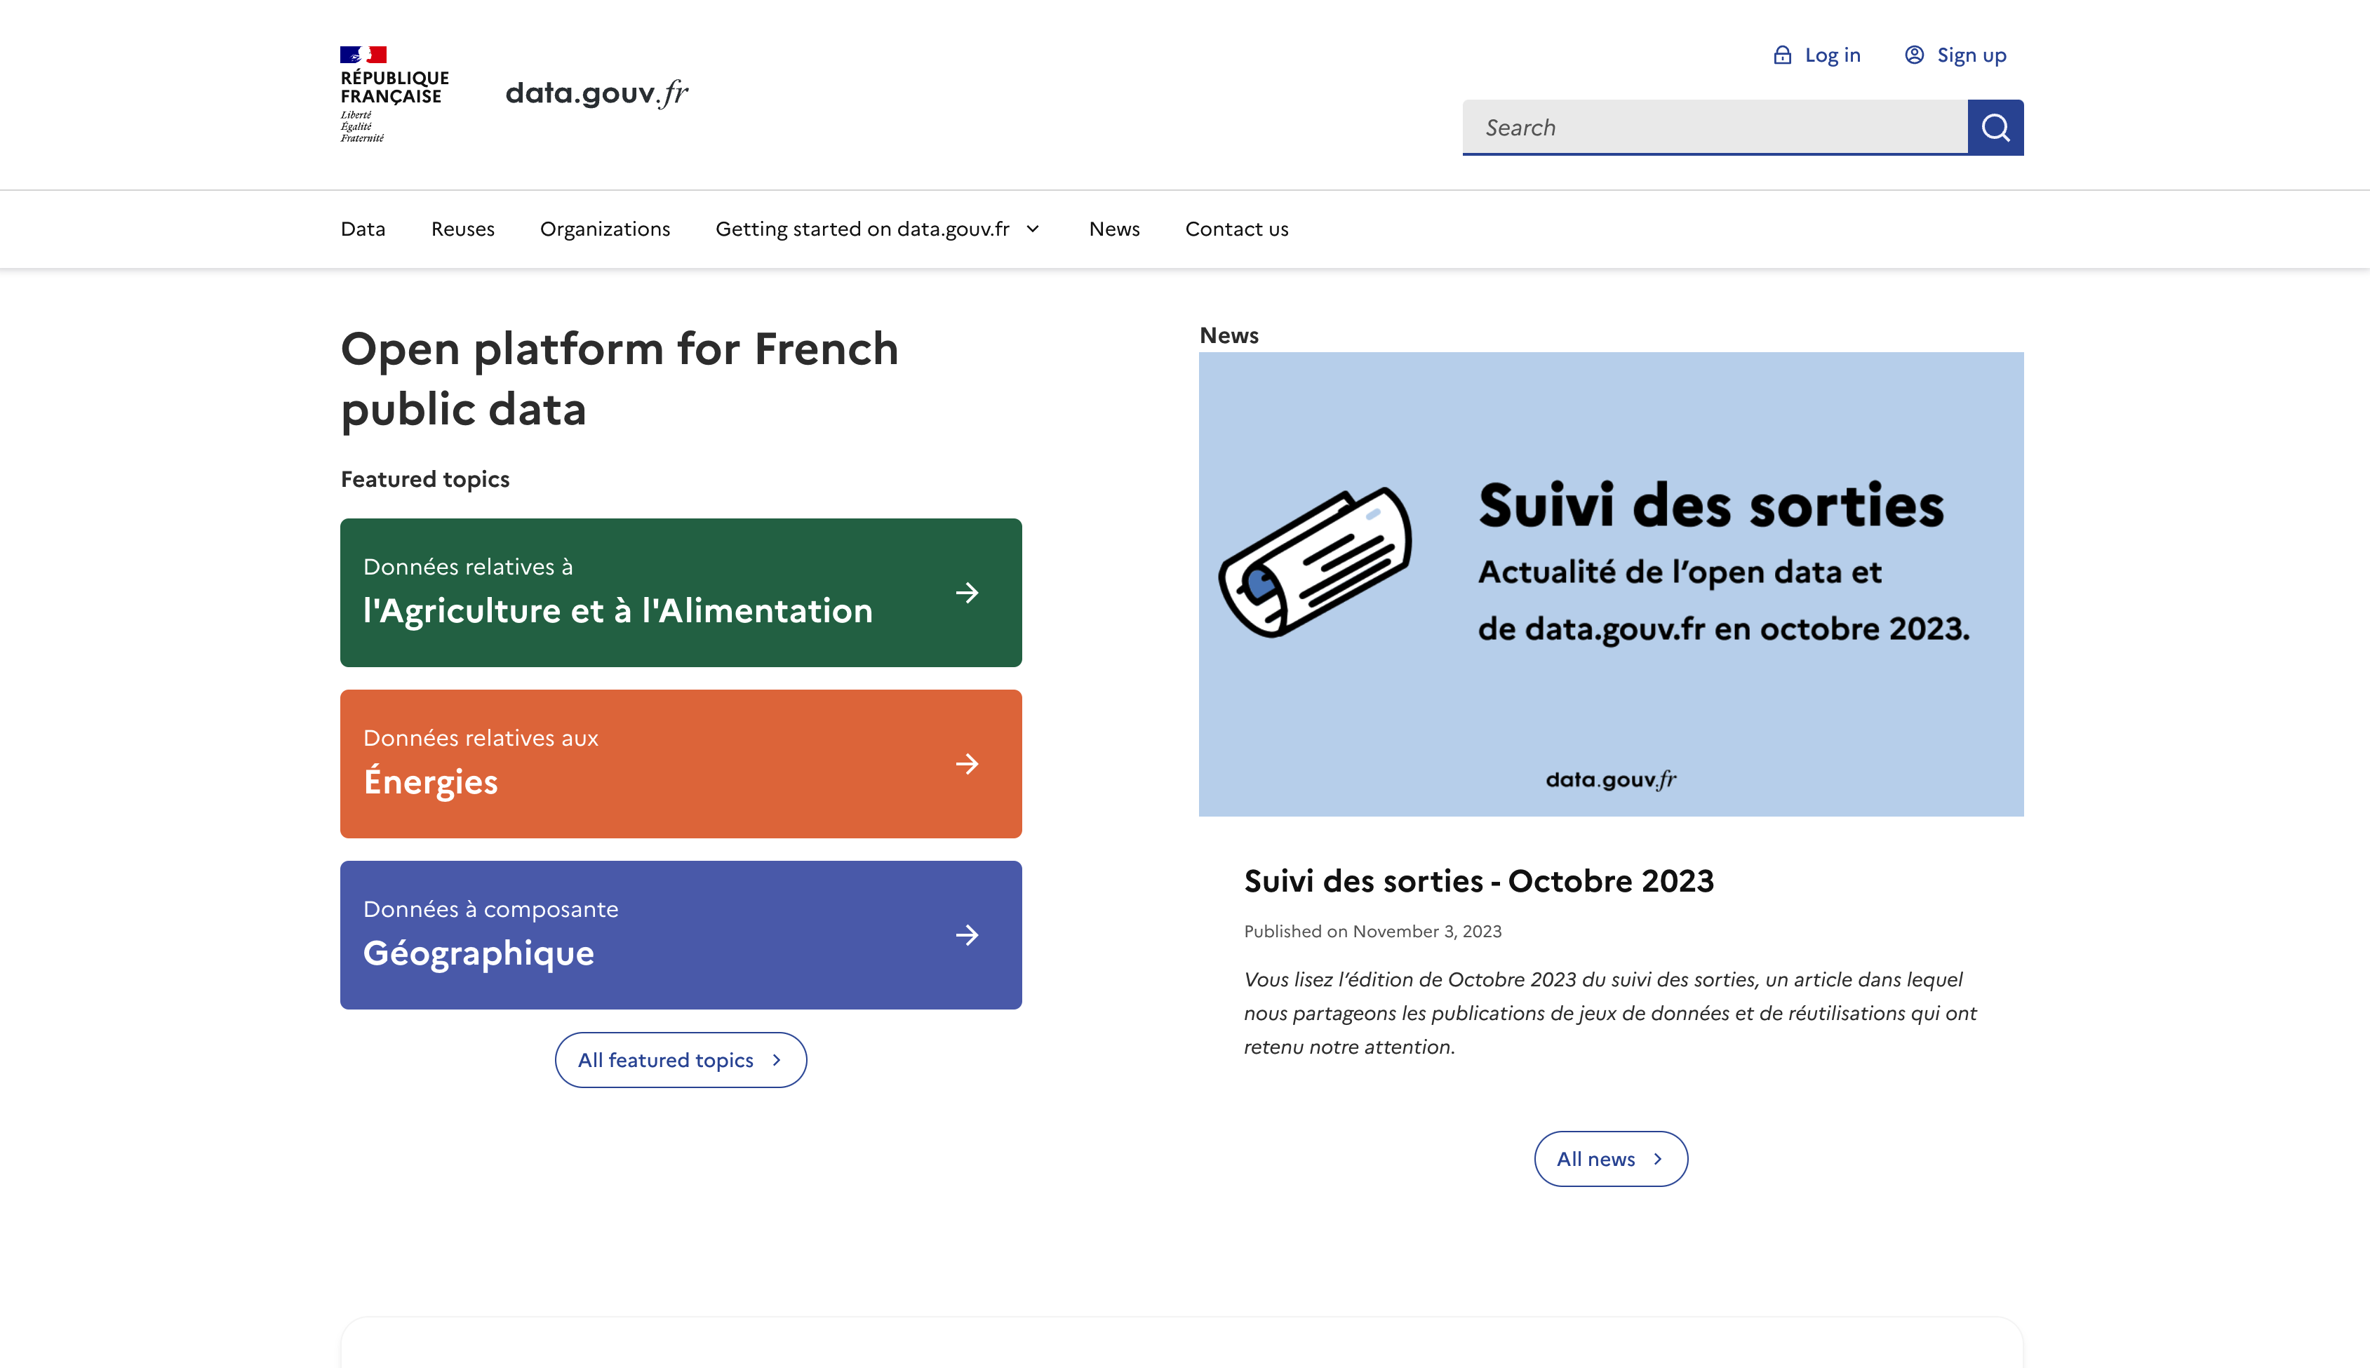Click the chevron in All featured topics
Image resolution: width=2370 pixels, height=1368 pixels.
coord(777,1060)
